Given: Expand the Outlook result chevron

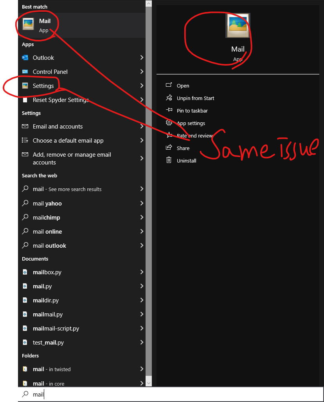Looking at the screenshot, I should tap(142, 57).
